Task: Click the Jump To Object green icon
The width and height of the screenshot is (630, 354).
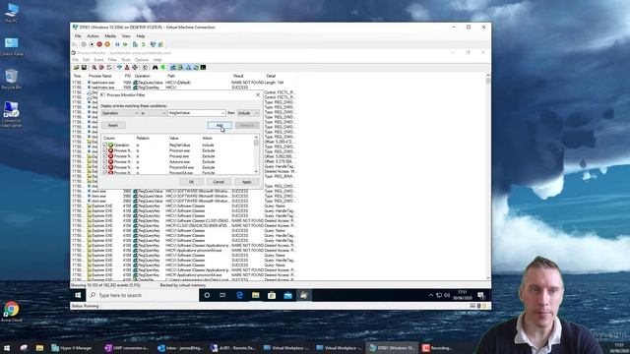Action: point(162,68)
